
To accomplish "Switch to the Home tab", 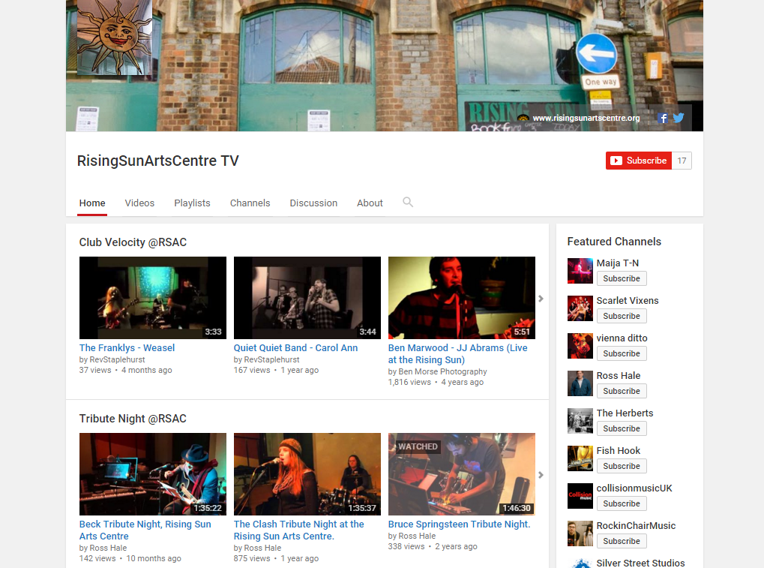I will (x=92, y=203).
